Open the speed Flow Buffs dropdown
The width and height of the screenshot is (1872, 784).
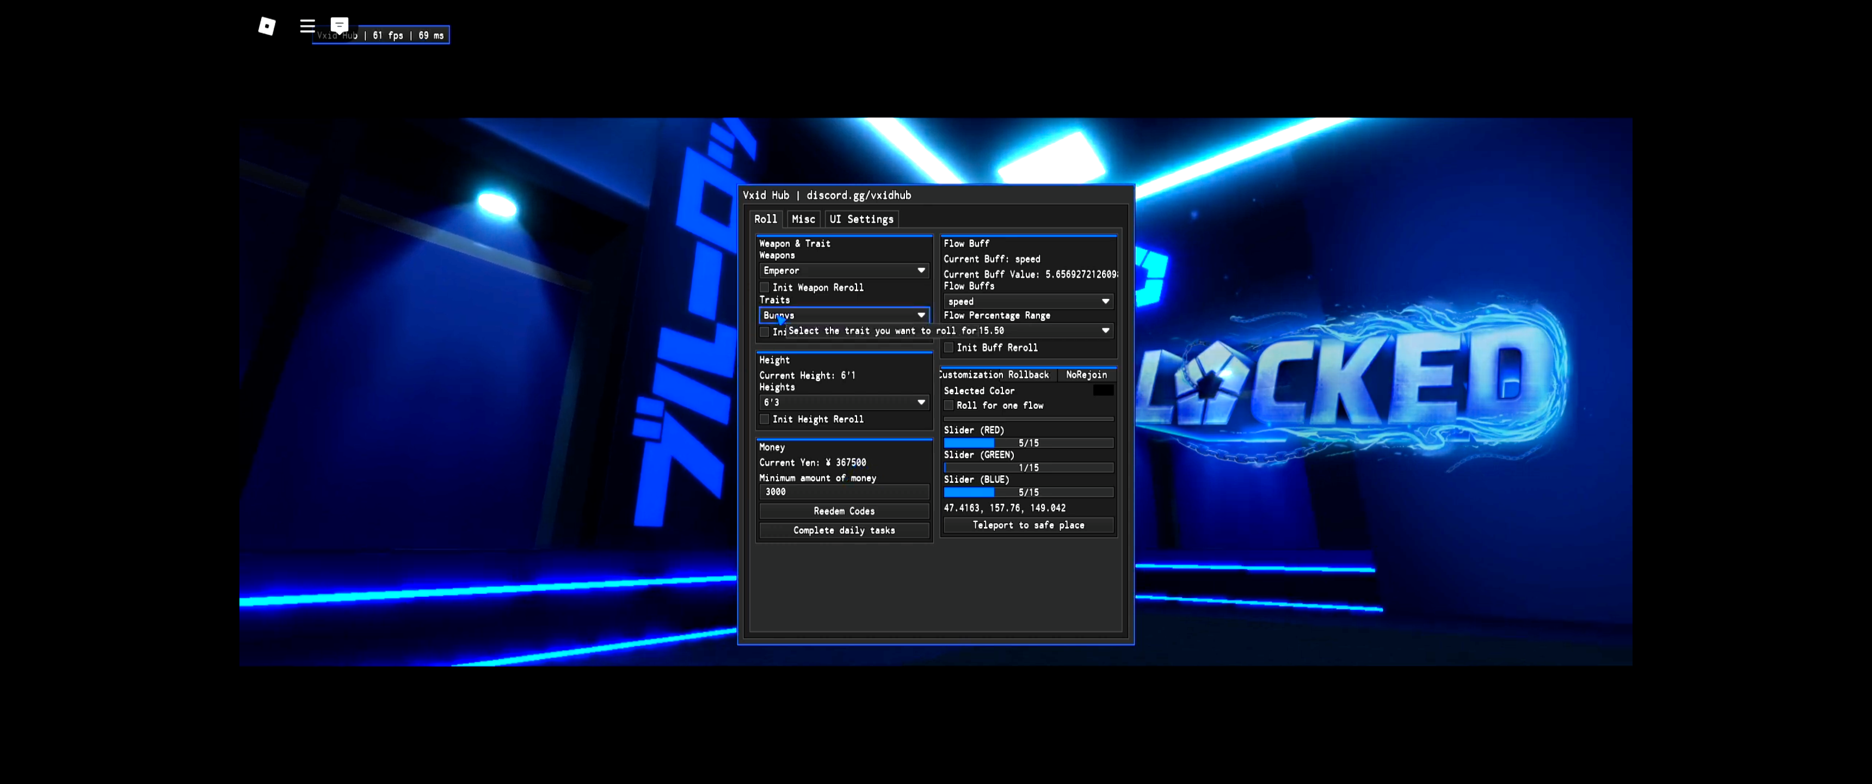tap(1027, 301)
